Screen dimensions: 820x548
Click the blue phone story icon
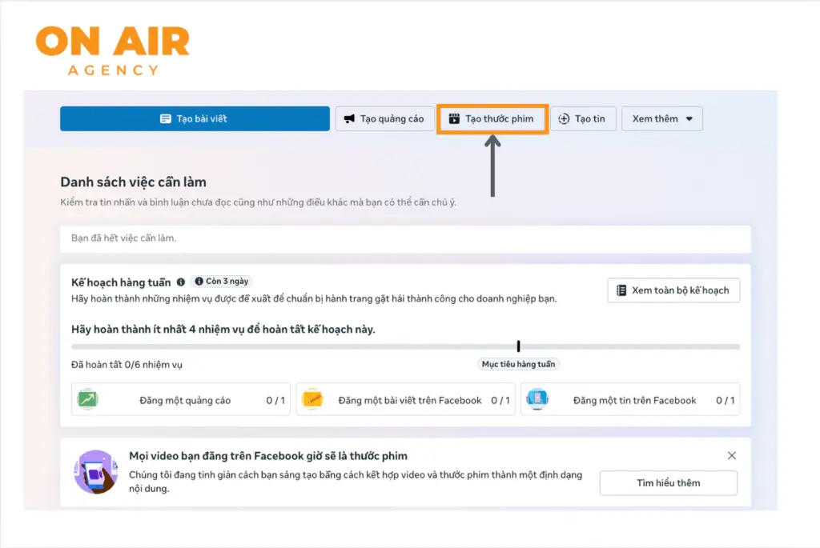coord(537,400)
